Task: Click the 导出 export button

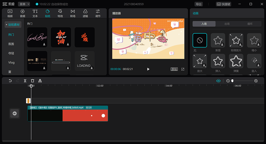Action: click(x=199, y=4)
